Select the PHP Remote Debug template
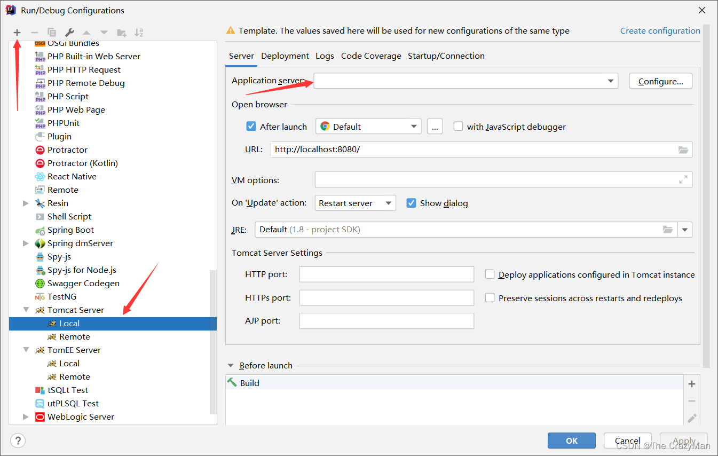The height and width of the screenshot is (456, 718). pyautogui.click(x=85, y=83)
